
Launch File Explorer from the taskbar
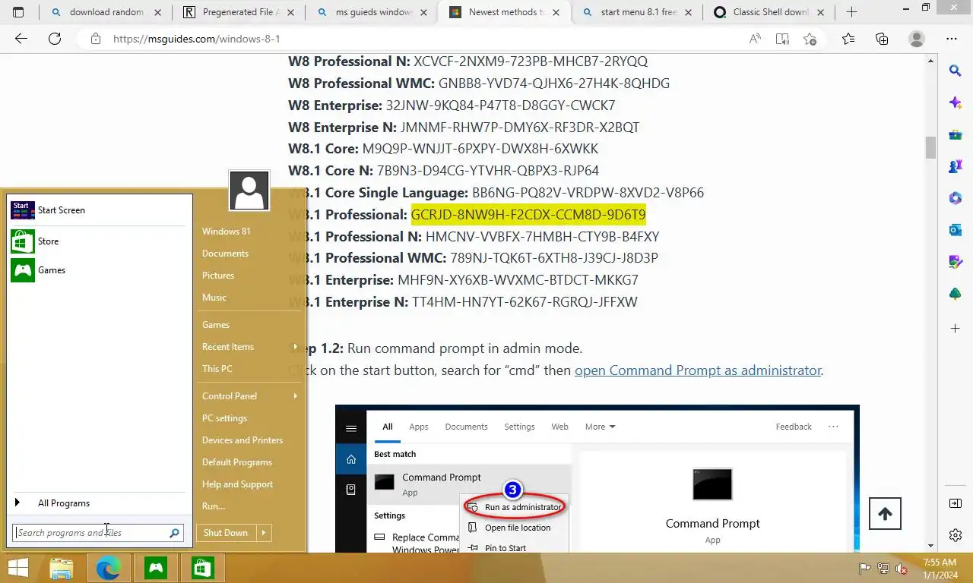tap(62, 568)
